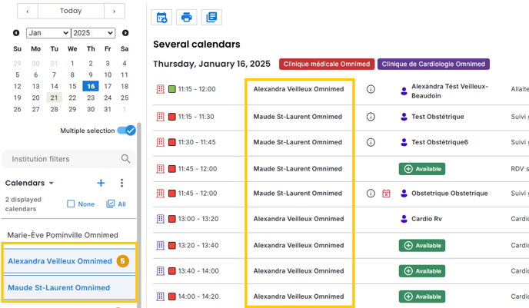Open info icon for Test Obstétrique6 row

tap(371, 142)
